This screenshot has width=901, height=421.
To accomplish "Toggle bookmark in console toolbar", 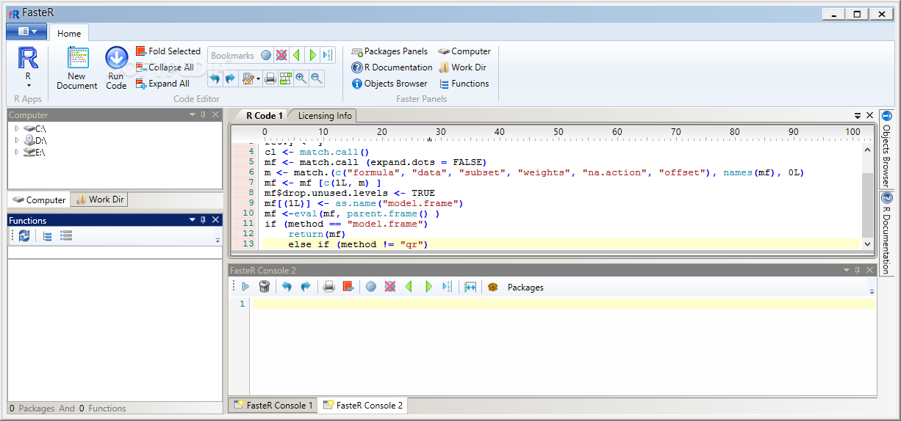I will click(x=371, y=287).
